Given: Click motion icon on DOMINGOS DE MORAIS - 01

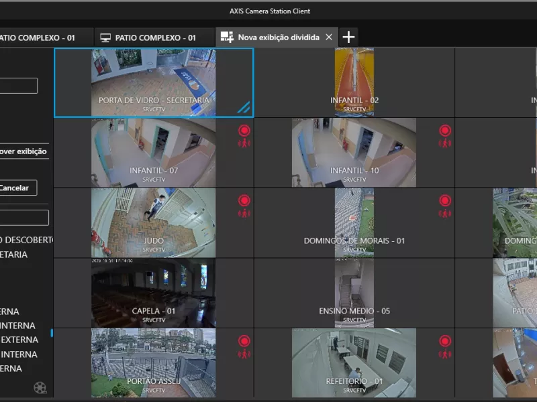Looking at the screenshot, I should [x=445, y=213].
